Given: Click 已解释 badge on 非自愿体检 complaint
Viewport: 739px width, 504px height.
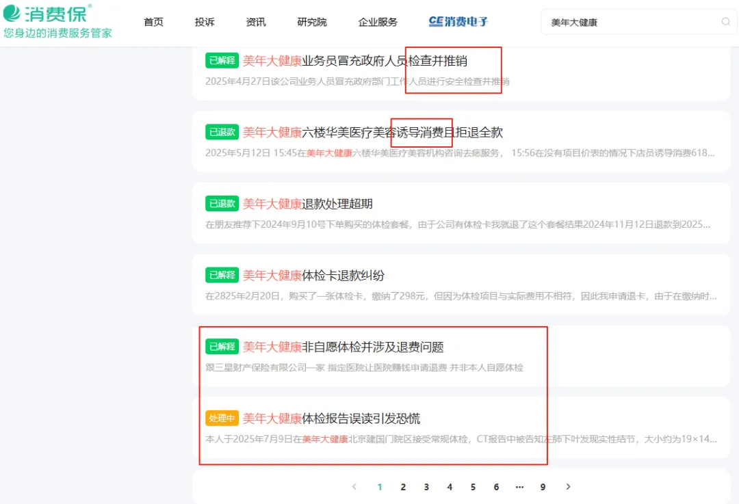Looking at the screenshot, I should tap(222, 347).
